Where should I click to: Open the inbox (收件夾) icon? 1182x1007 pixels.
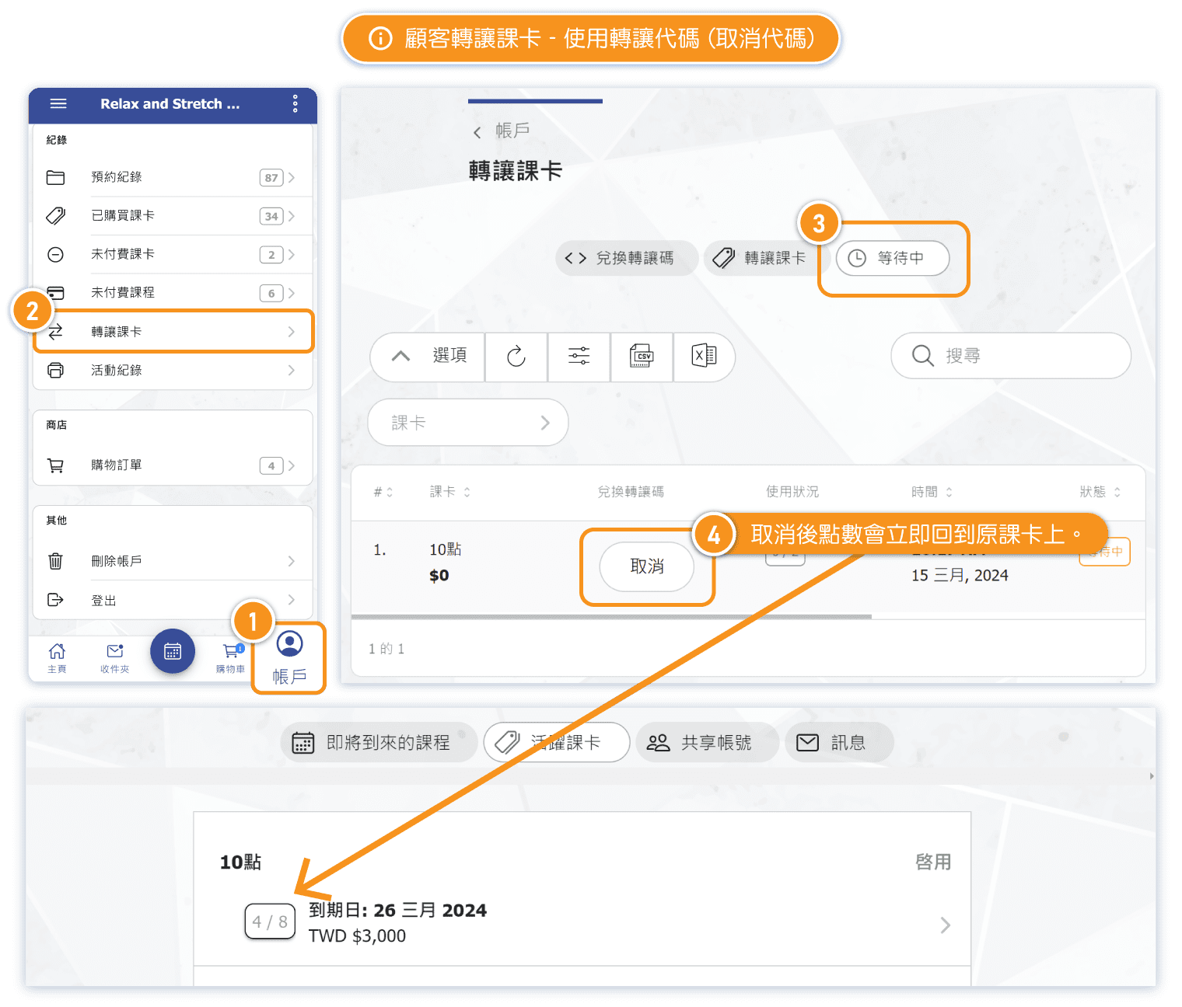[115, 657]
